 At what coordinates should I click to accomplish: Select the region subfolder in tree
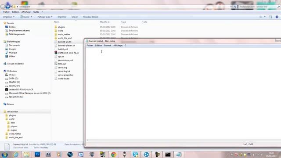pyautogui.click(x=12, y=130)
